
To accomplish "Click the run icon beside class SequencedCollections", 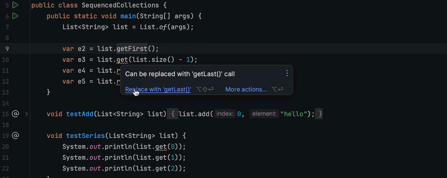I will coord(15,5).
